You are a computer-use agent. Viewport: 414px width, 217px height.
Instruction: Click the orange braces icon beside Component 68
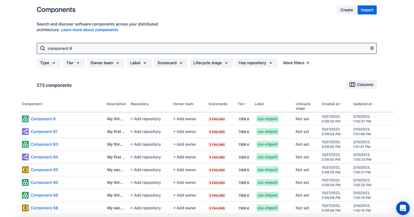pos(25,208)
